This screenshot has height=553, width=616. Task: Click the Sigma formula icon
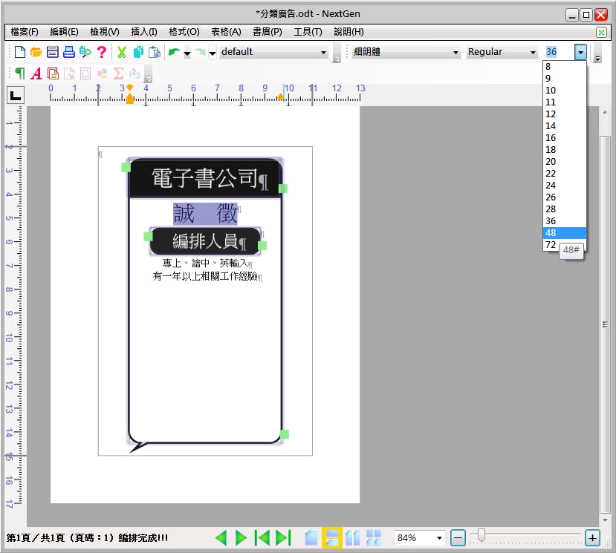pyautogui.click(x=118, y=73)
